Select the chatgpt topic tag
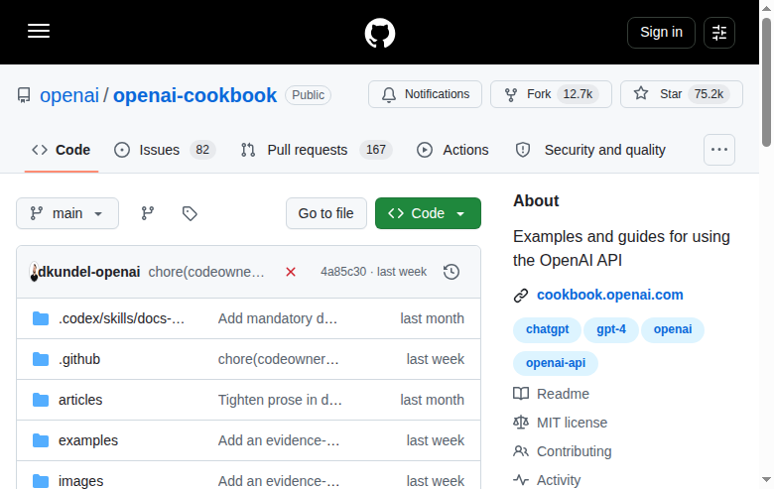 (x=548, y=329)
